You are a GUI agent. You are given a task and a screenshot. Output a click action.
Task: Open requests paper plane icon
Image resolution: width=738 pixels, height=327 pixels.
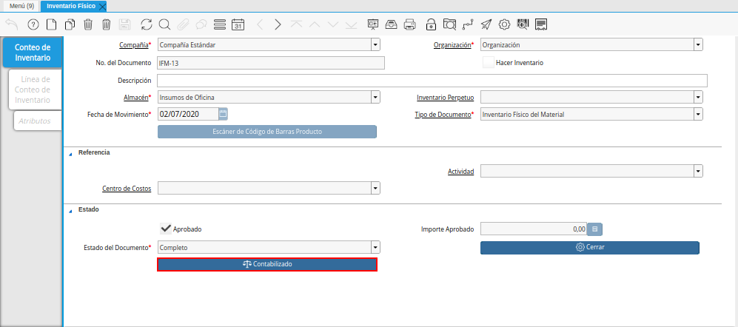point(486,24)
